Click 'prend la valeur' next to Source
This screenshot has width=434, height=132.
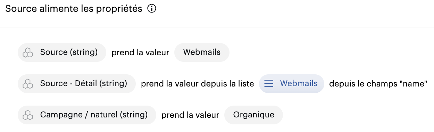point(140,53)
